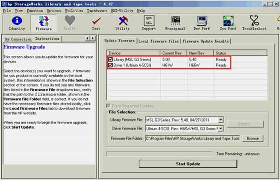Viewport: 280px width, 180px height.
Task: Switch to Local Firmware Files tab
Action: tap(158, 41)
